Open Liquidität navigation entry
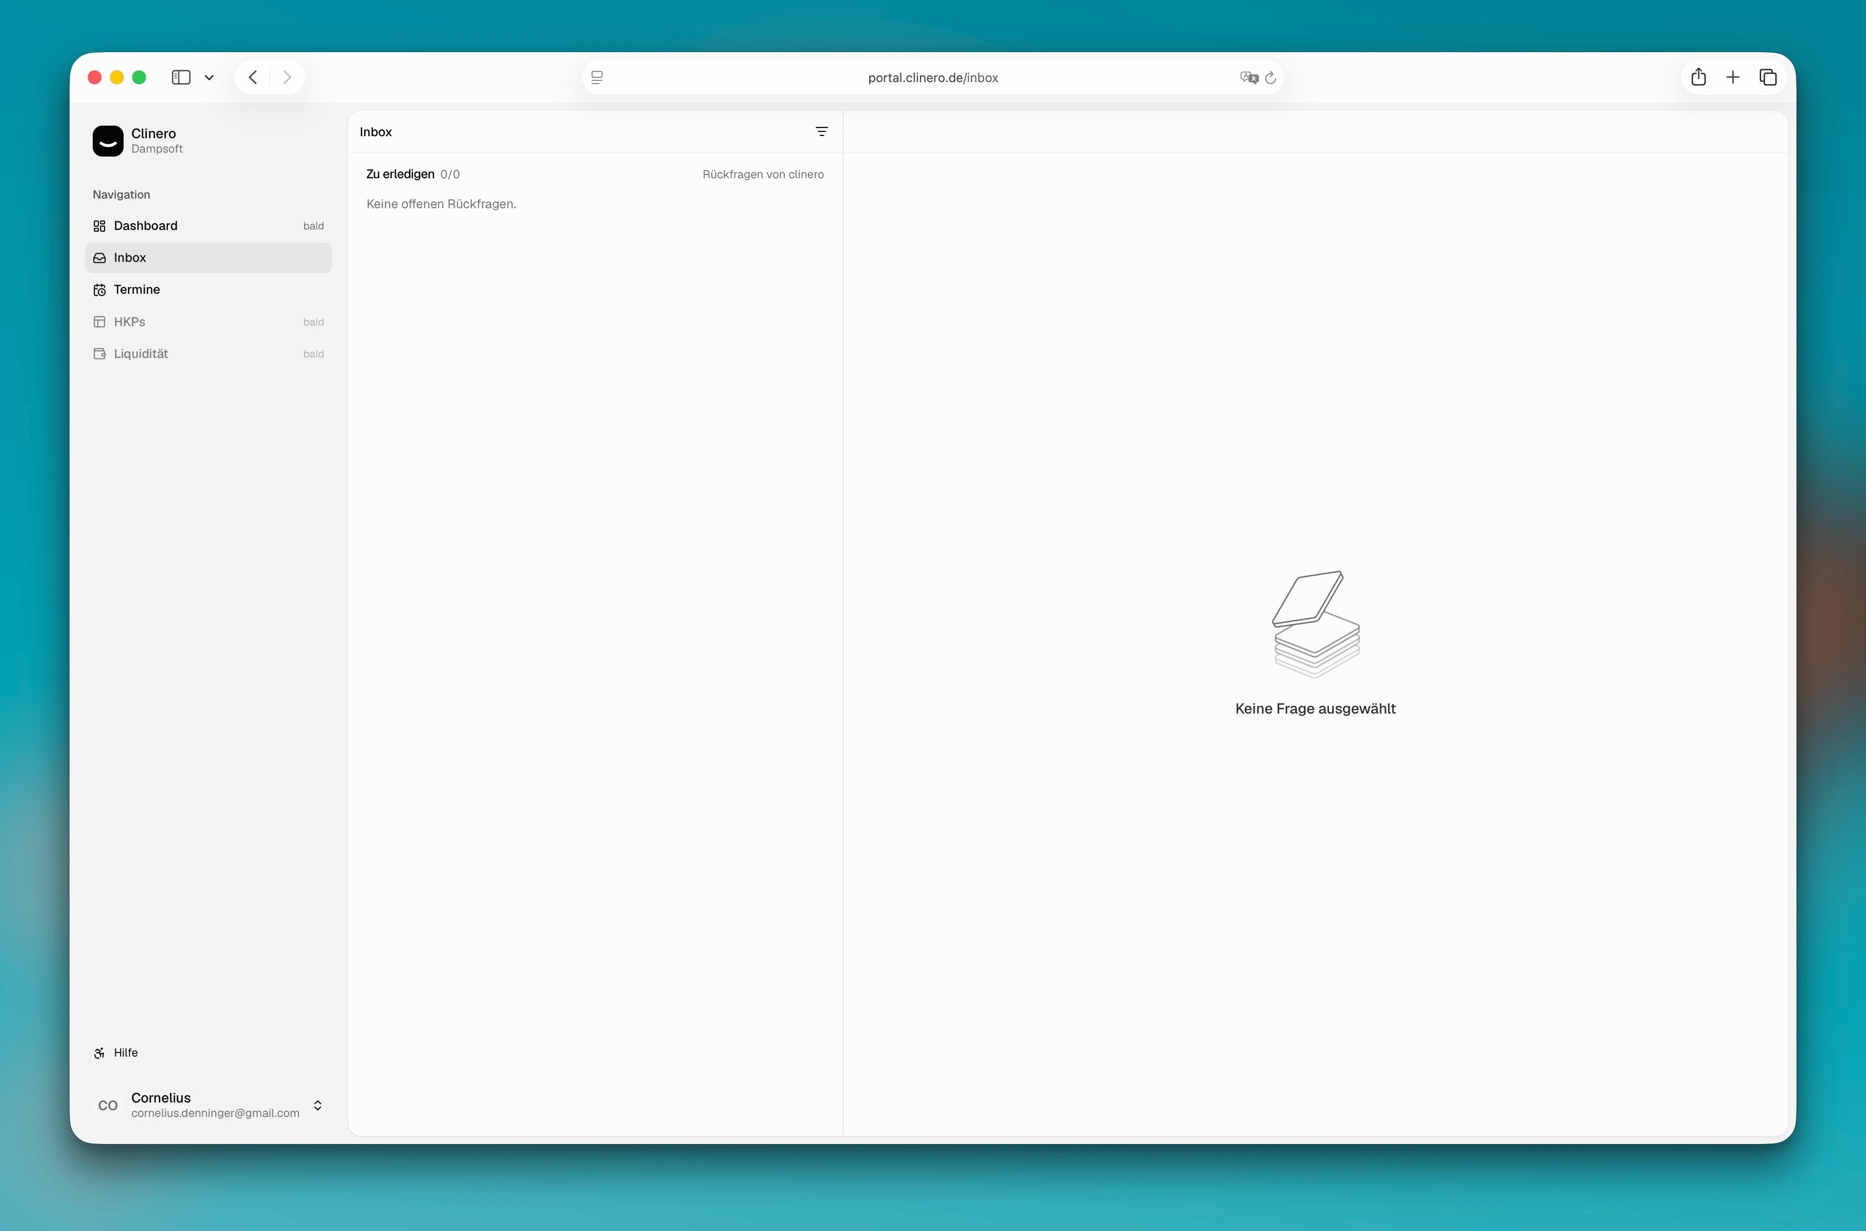The height and width of the screenshot is (1231, 1866). tap(208, 354)
